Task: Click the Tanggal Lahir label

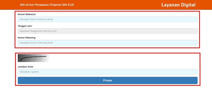Action: tap(25, 26)
